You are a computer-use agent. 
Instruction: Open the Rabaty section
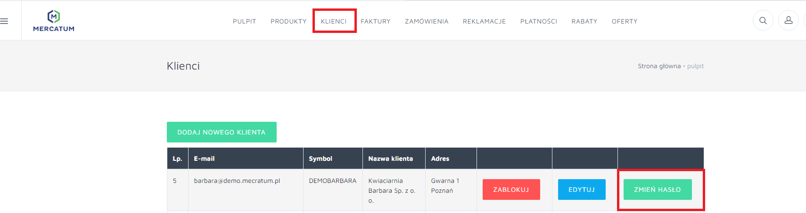coord(584,22)
